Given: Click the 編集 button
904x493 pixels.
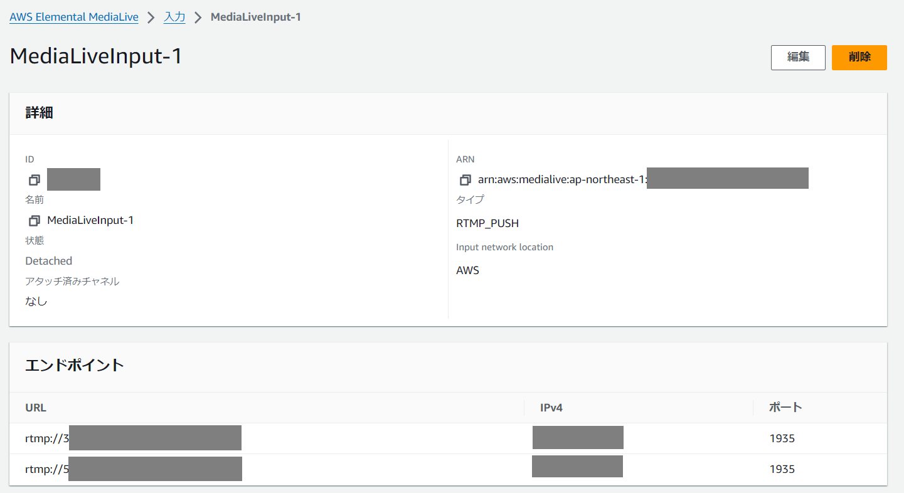Looking at the screenshot, I should coord(798,57).
